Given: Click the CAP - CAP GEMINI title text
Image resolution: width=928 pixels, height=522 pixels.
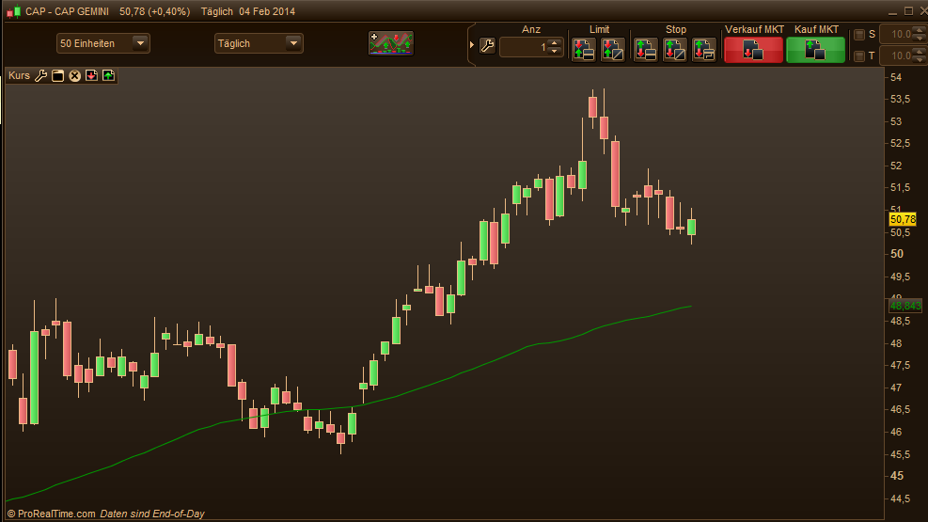Looking at the screenshot, I should click(67, 11).
